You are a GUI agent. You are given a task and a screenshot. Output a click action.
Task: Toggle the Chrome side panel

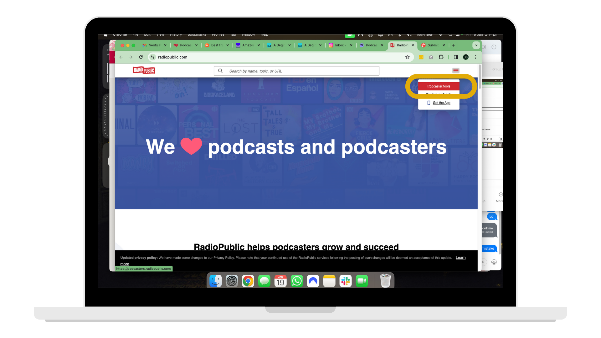pos(456,57)
